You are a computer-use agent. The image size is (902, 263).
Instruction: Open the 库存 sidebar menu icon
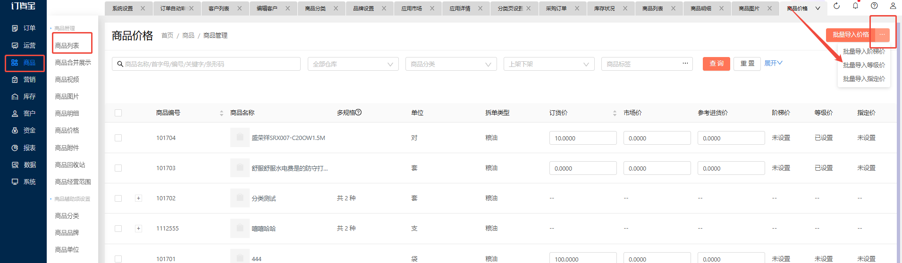(x=15, y=97)
